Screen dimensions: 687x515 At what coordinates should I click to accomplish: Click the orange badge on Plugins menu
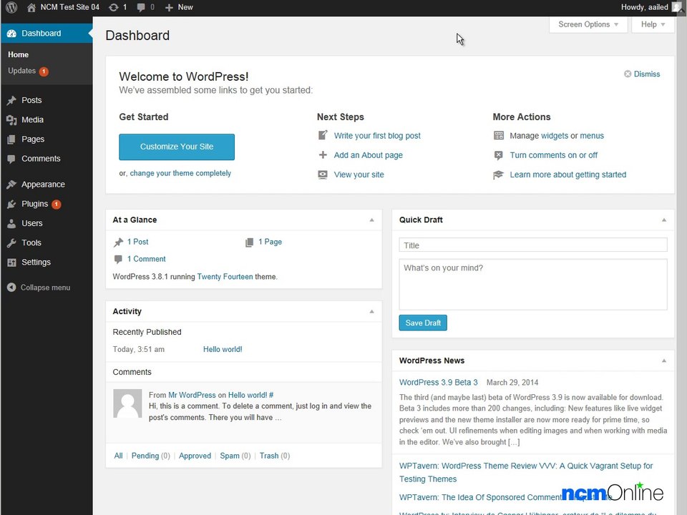click(x=56, y=204)
